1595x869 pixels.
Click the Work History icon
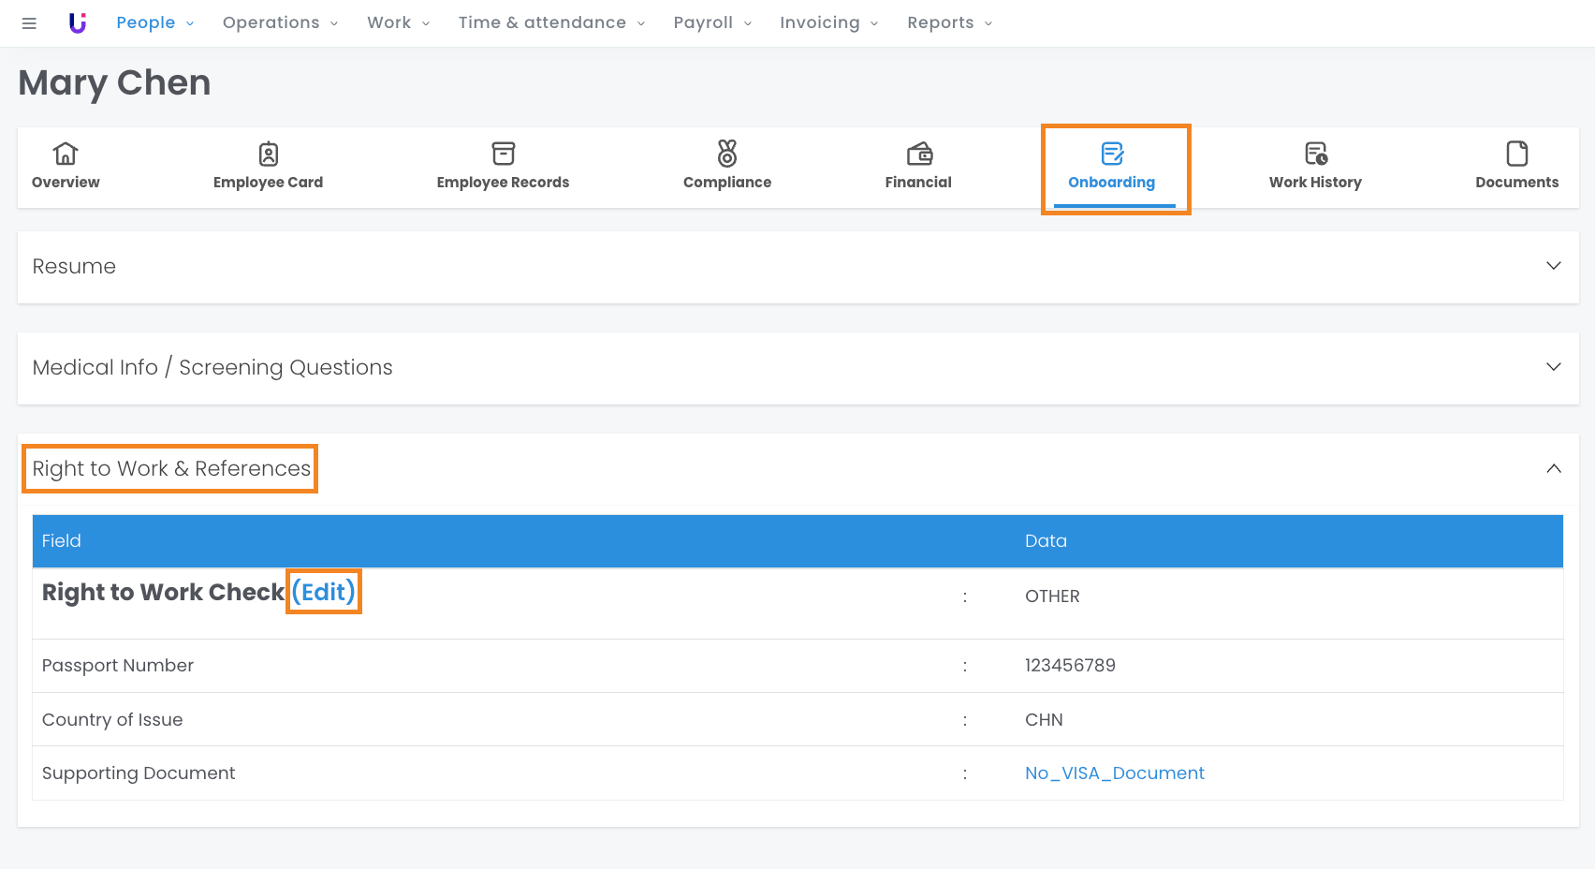pos(1315,153)
